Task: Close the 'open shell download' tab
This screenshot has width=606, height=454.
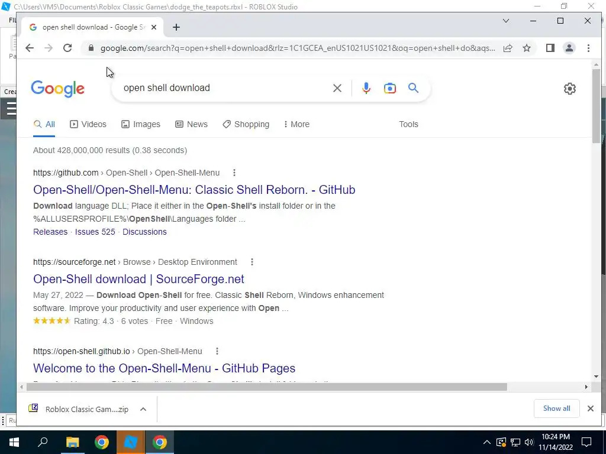Action: 154,27
